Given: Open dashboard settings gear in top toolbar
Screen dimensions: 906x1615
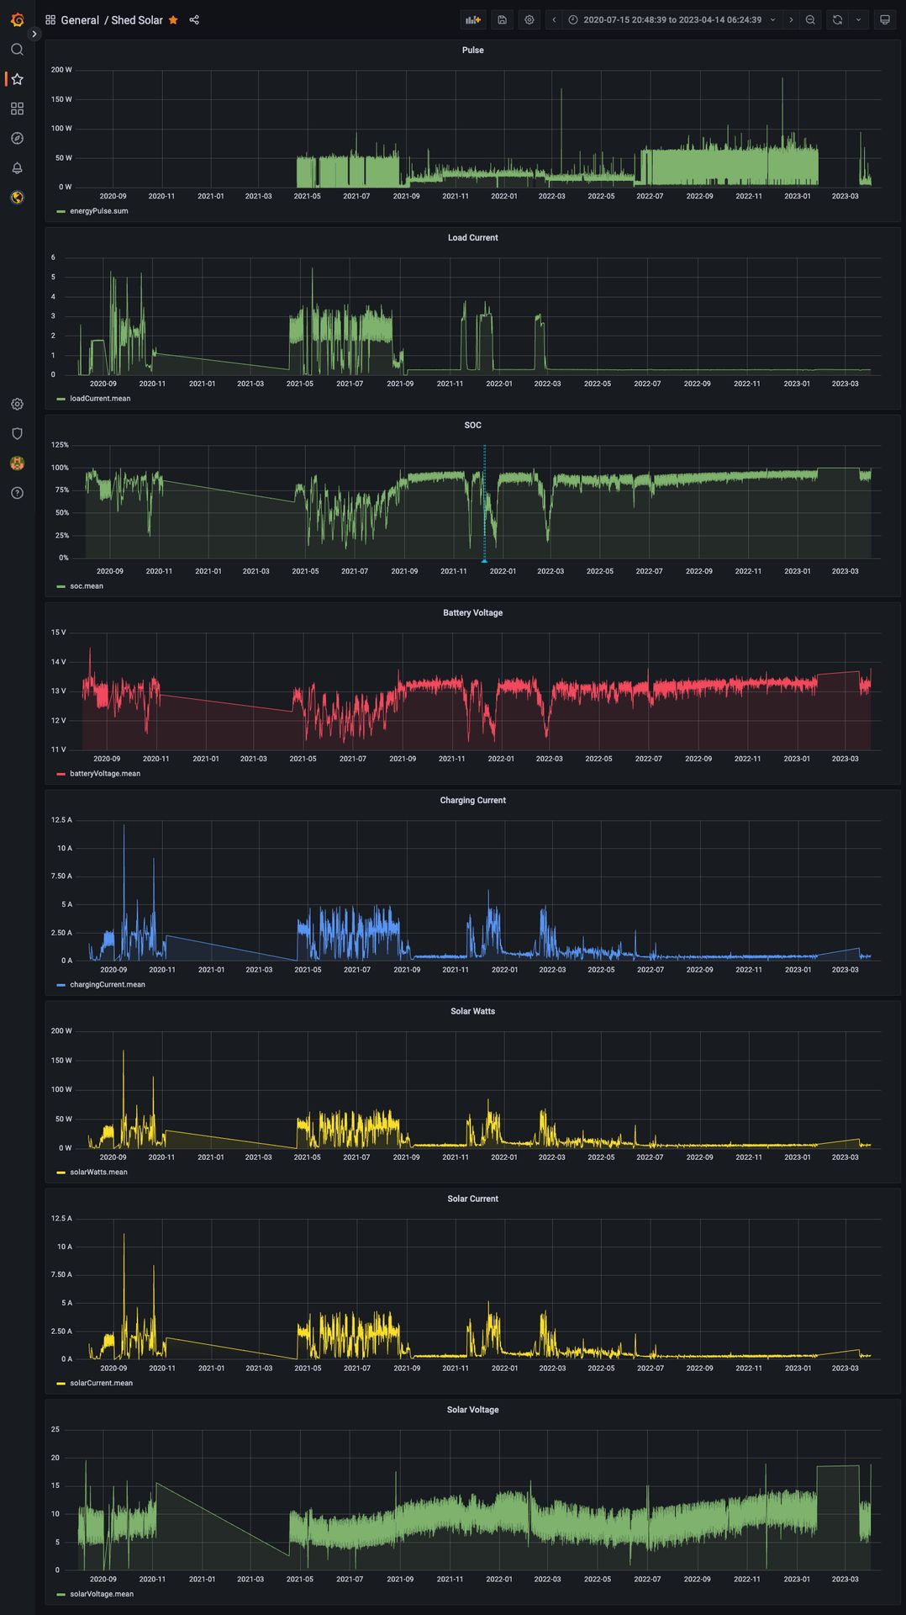Looking at the screenshot, I should tap(529, 20).
